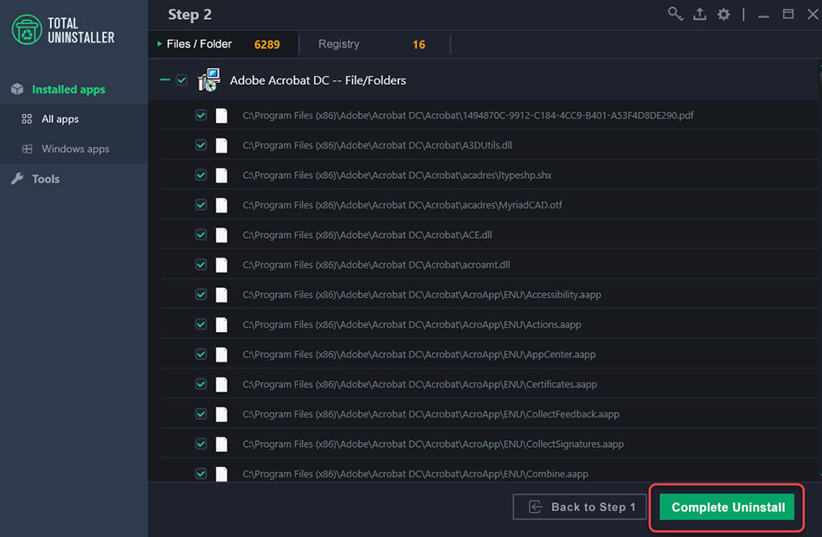Click the upload/export icon in title bar
The image size is (822, 537).
[x=699, y=14]
